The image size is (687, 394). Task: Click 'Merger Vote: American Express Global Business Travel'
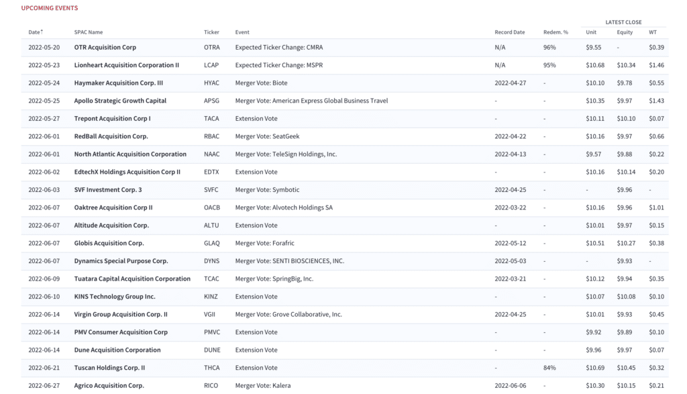[x=311, y=101]
